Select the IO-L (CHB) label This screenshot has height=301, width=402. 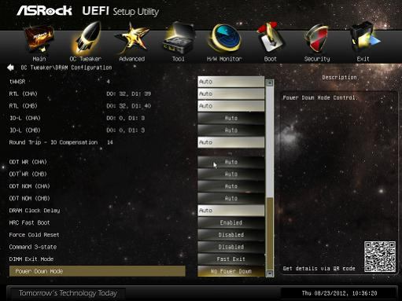coord(25,130)
